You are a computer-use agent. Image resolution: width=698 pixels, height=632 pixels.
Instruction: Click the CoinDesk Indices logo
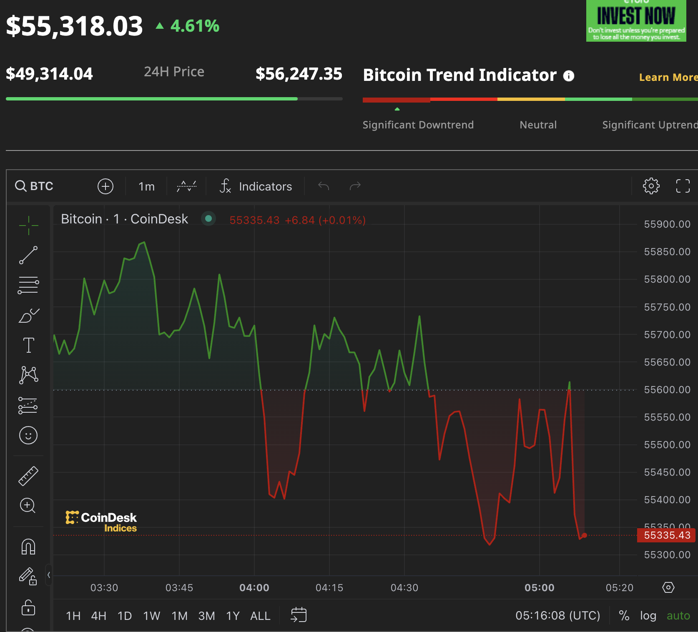click(x=101, y=522)
